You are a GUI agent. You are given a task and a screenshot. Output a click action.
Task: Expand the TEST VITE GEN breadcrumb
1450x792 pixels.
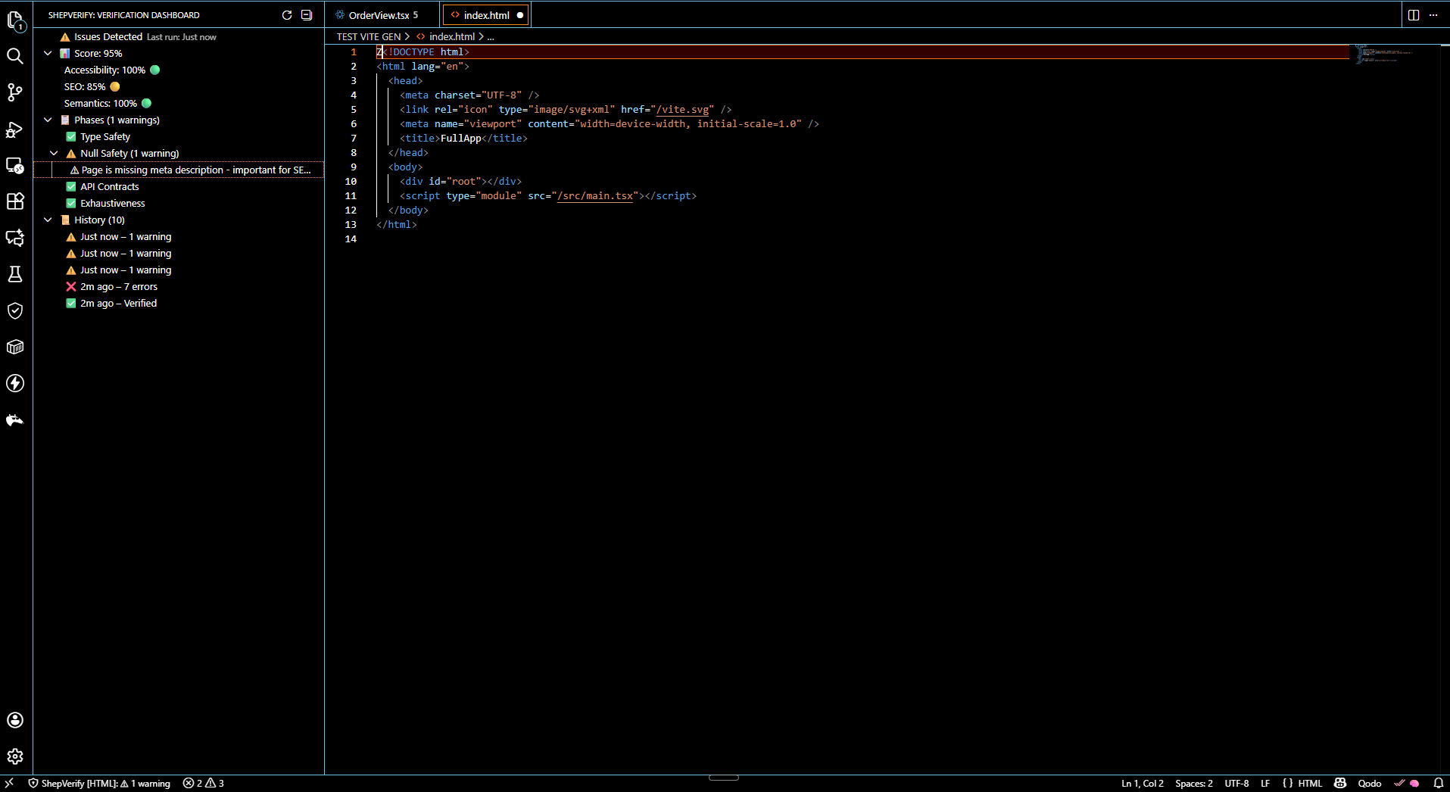click(x=369, y=36)
